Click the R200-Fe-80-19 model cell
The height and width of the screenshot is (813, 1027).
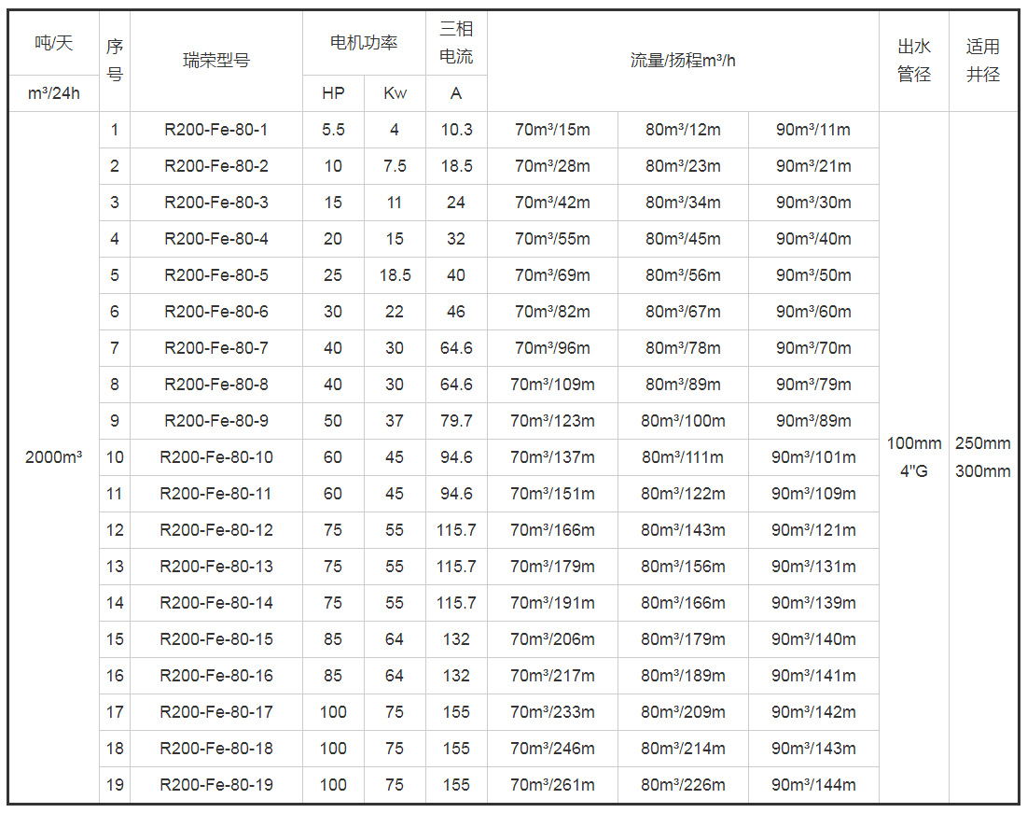pos(216,785)
